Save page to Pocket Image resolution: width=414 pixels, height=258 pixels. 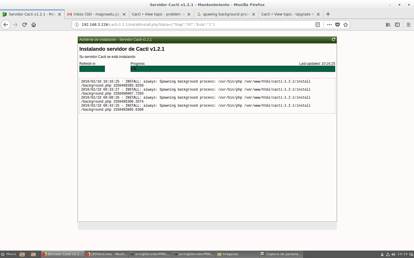[x=338, y=25]
